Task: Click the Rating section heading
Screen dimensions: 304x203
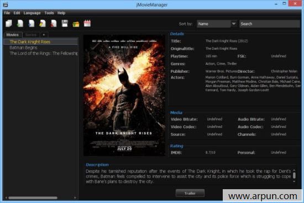Action: [176, 146]
